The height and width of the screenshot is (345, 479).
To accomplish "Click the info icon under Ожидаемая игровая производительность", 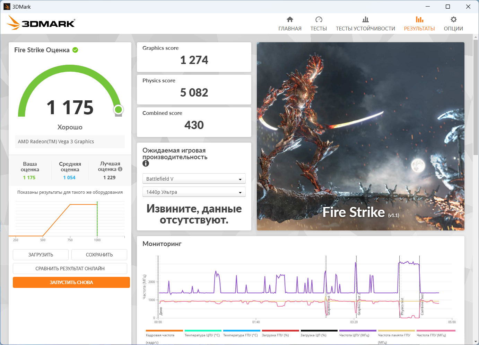I will coord(146,164).
